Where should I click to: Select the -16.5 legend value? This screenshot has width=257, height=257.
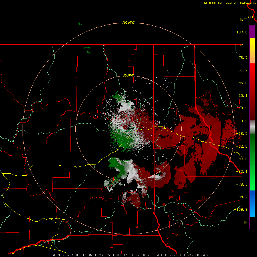coord(242,134)
